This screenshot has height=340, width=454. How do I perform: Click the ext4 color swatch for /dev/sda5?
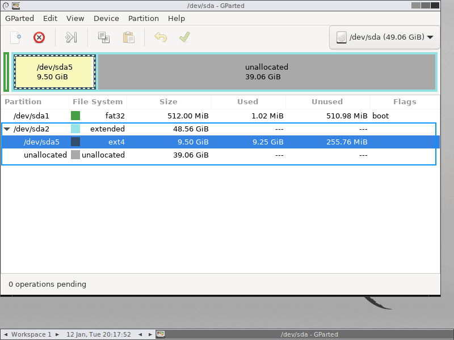point(75,142)
